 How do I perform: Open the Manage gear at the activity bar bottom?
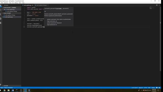click(x=1, y=85)
